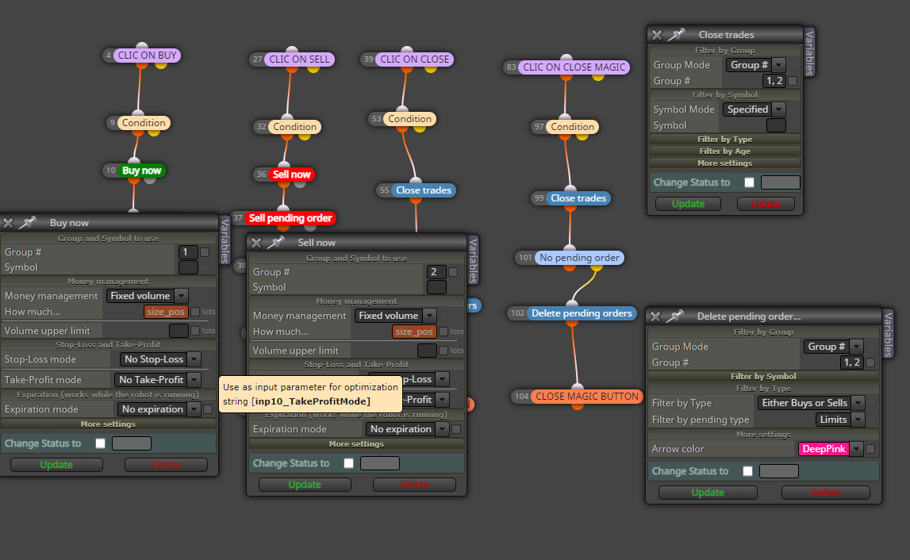Select Condition node number 9
Viewport: 910px width, 560px height.
click(144, 122)
